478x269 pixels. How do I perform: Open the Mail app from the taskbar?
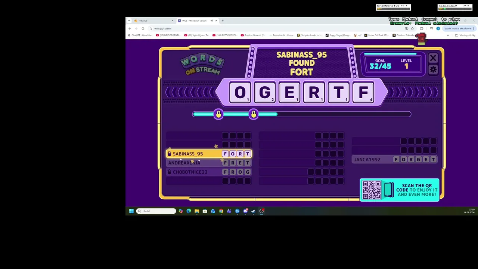(213, 211)
